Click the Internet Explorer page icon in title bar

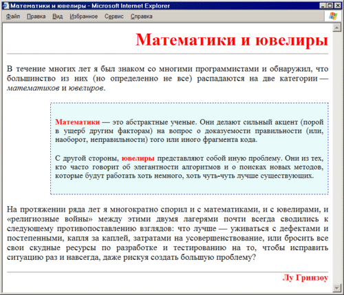click(6, 6)
